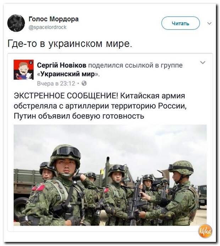Click tweet text Где-то в украинском мире
This screenshot has width=220, height=246.
(x=70, y=43)
